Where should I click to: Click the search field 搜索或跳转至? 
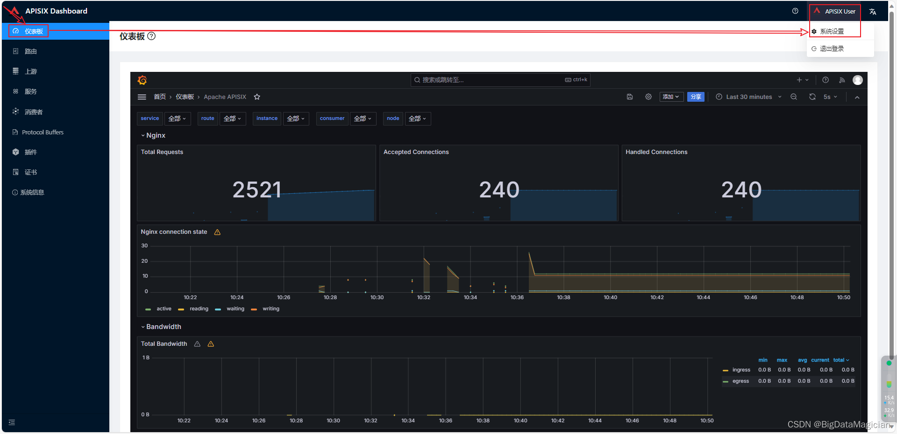pyautogui.click(x=500, y=80)
